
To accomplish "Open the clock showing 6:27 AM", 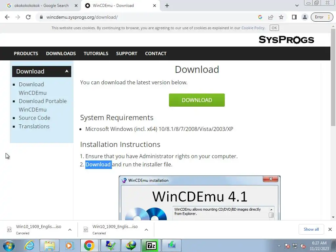I will 319,246.
